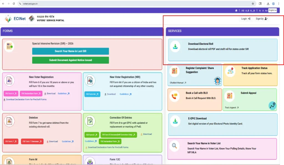Bookmark this page with star icon

click(253, 4)
